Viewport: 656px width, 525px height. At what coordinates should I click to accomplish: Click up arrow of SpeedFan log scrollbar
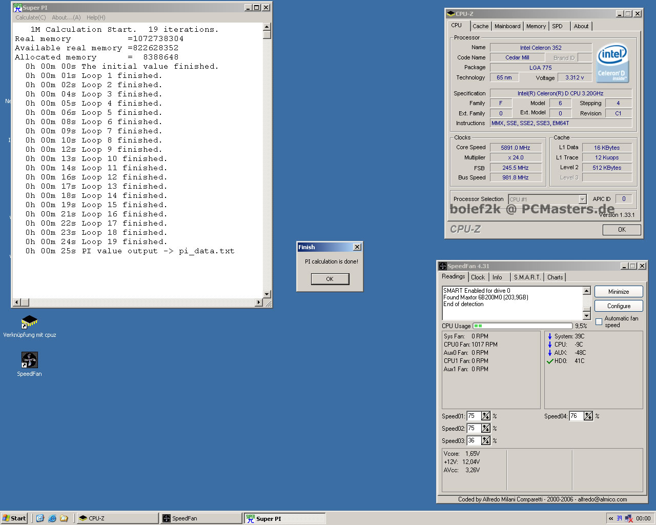click(587, 291)
